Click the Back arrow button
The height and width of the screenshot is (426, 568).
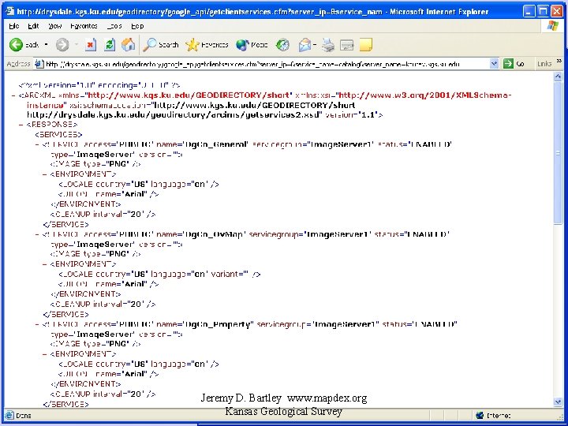[16, 45]
